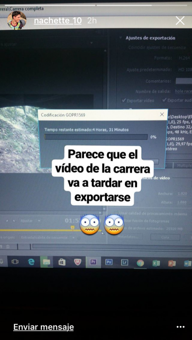Collapse the Ajustes de exportación section
Screen dimensions: 192x340
coord(121,38)
